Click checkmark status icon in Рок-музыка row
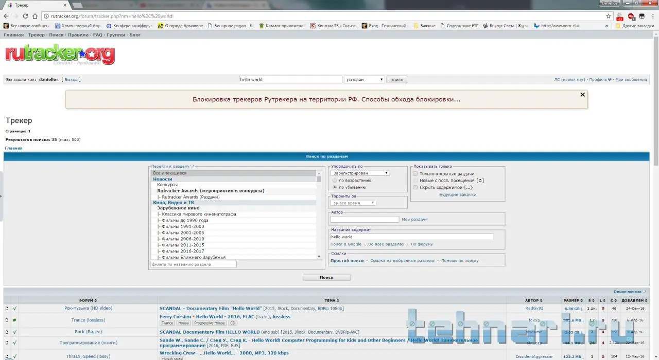The height and width of the screenshot is (360, 659). click(15, 309)
